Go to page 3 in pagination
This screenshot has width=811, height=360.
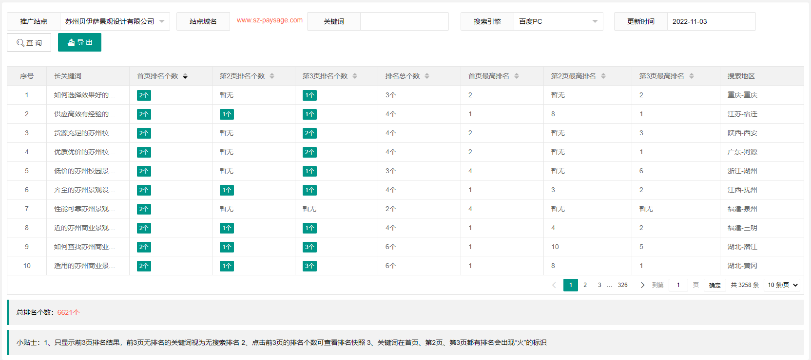[599, 285]
